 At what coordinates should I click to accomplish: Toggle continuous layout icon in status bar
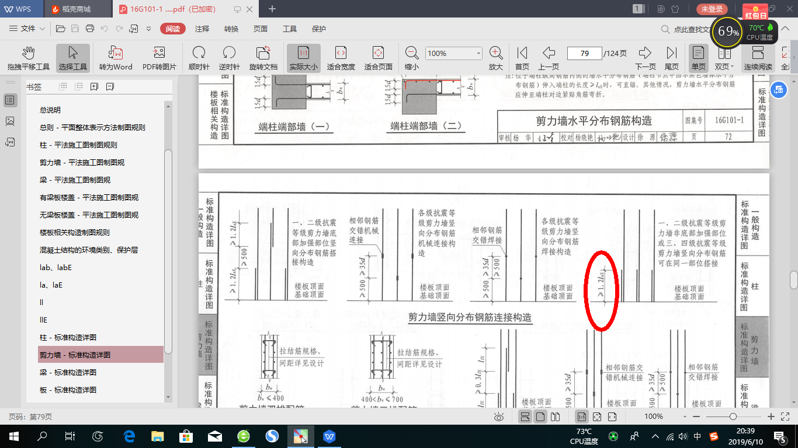pos(525,416)
